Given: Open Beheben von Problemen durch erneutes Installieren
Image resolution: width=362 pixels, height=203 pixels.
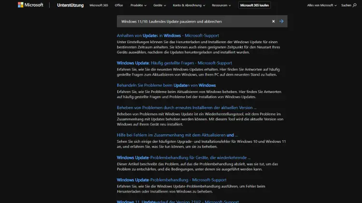Looking at the screenshot, I should click(186, 107).
